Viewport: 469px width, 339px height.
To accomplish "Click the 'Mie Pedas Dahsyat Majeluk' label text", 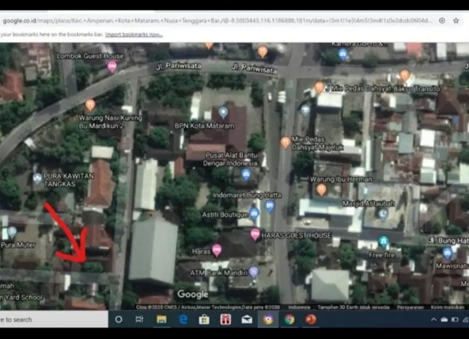I will (317, 143).
